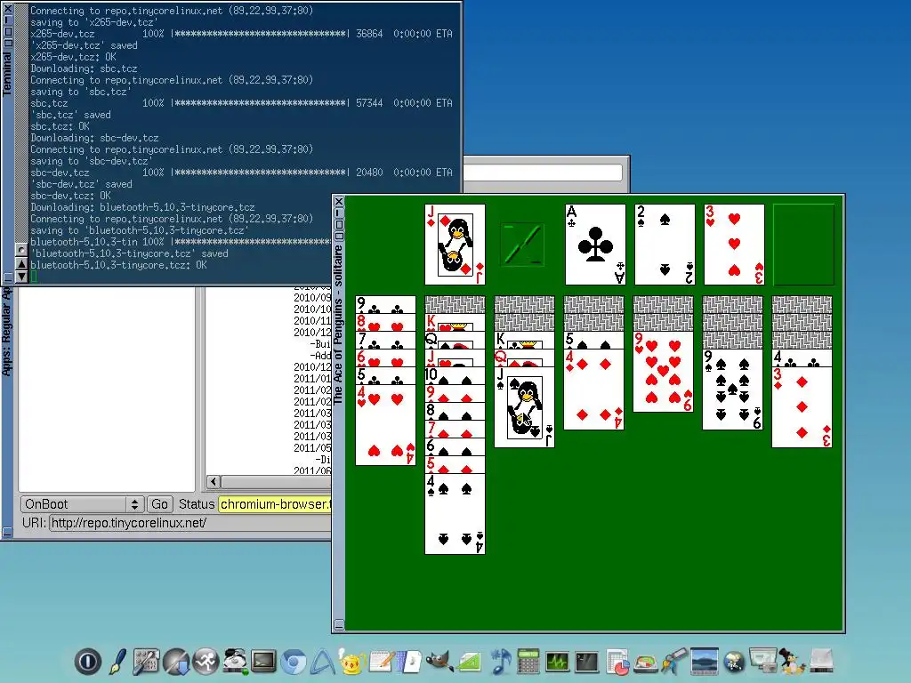
Task: Click the Jack of diamonds on stock pile
Action: pyautogui.click(x=455, y=245)
